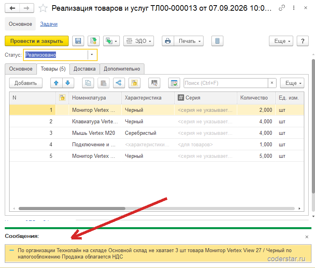
Task: Open help with the question mark button
Action: point(303,41)
